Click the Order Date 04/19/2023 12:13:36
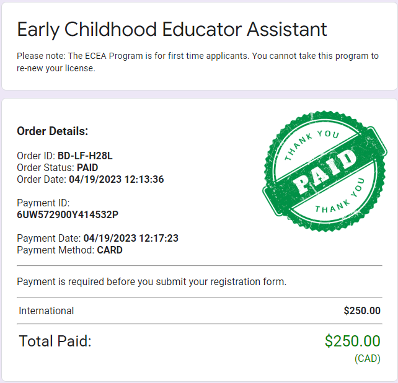The image size is (398, 383). (115, 180)
